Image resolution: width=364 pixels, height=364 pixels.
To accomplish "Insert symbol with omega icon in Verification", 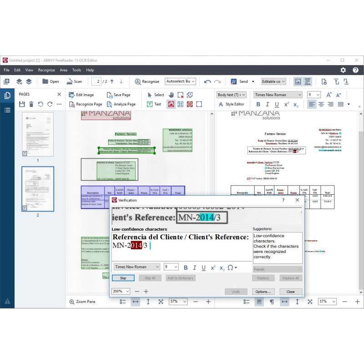I will pos(232,268).
